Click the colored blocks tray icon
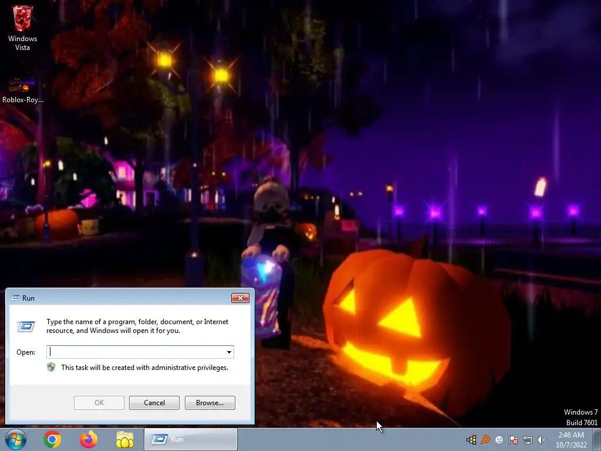This screenshot has width=601, height=451. pyautogui.click(x=471, y=439)
